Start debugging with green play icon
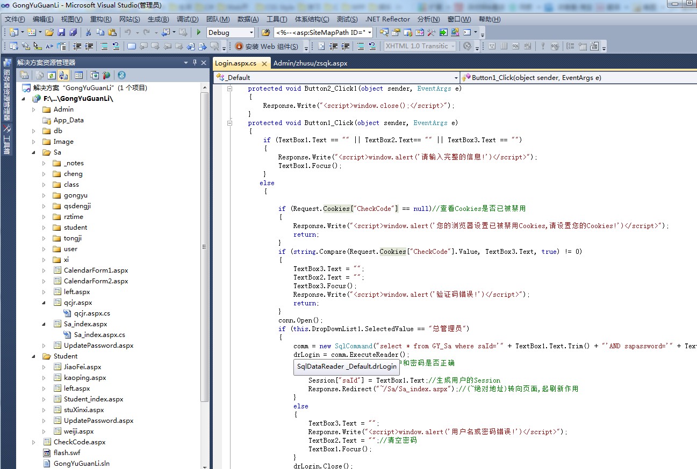 pos(199,32)
